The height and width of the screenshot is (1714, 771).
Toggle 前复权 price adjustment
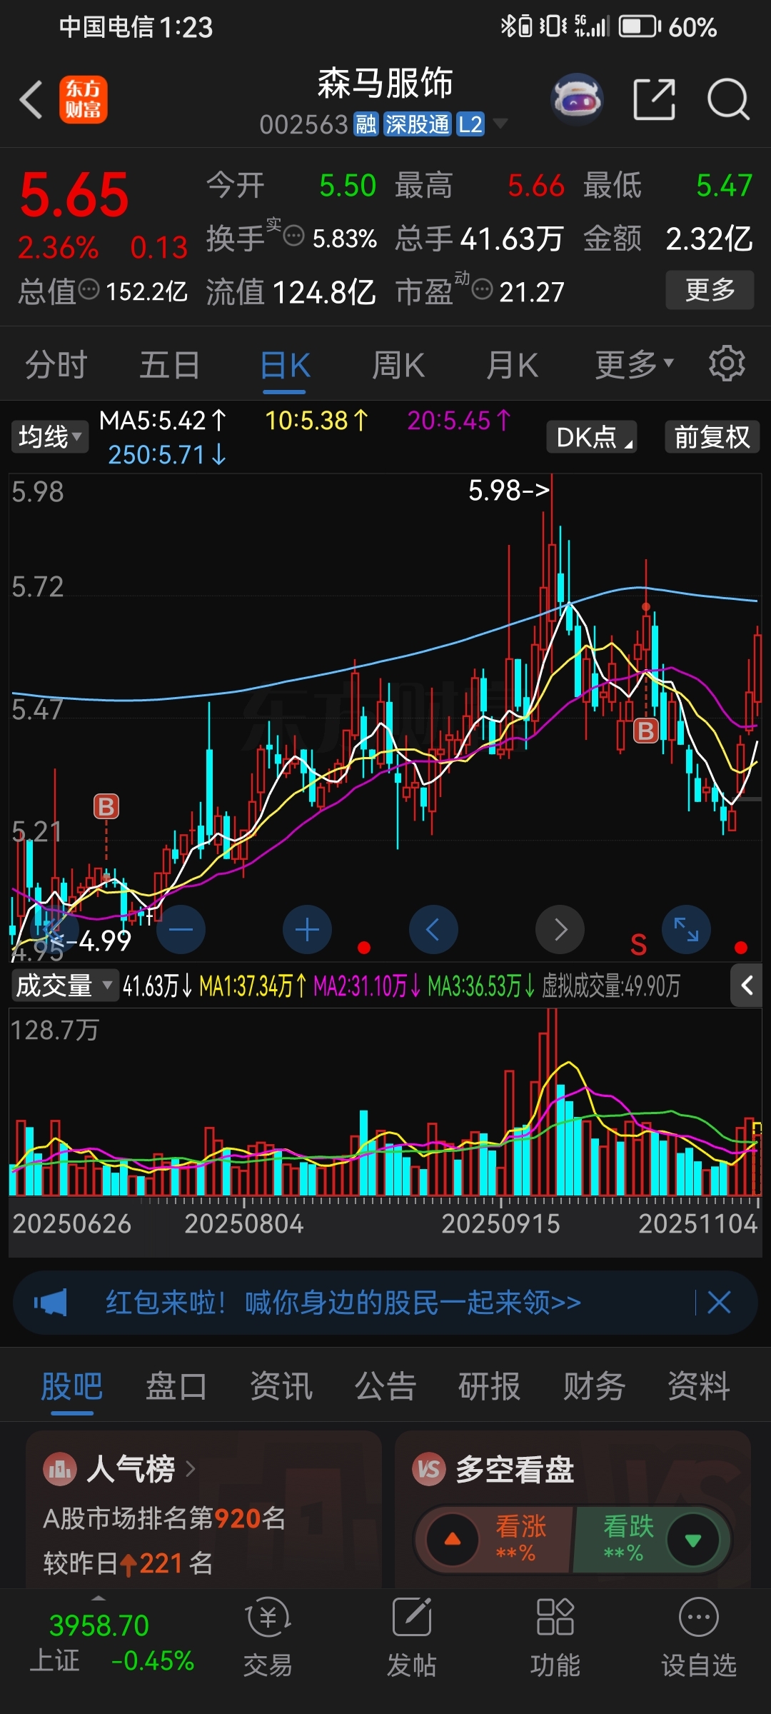[x=712, y=436]
